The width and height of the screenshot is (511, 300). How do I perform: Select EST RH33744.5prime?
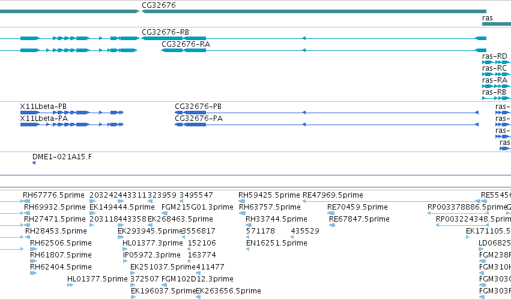(276, 219)
